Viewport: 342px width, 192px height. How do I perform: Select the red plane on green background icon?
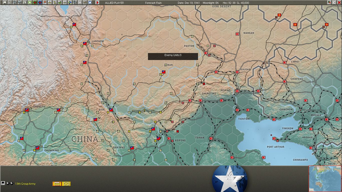pos(35,2)
